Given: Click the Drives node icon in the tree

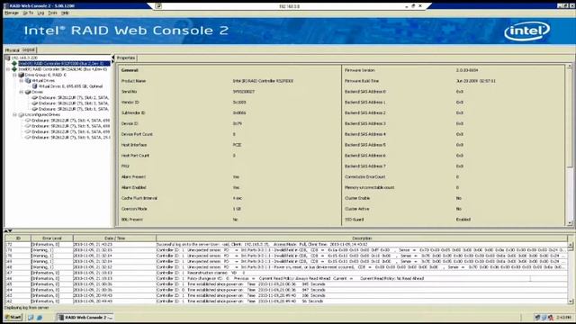Looking at the screenshot, I should (28, 92).
